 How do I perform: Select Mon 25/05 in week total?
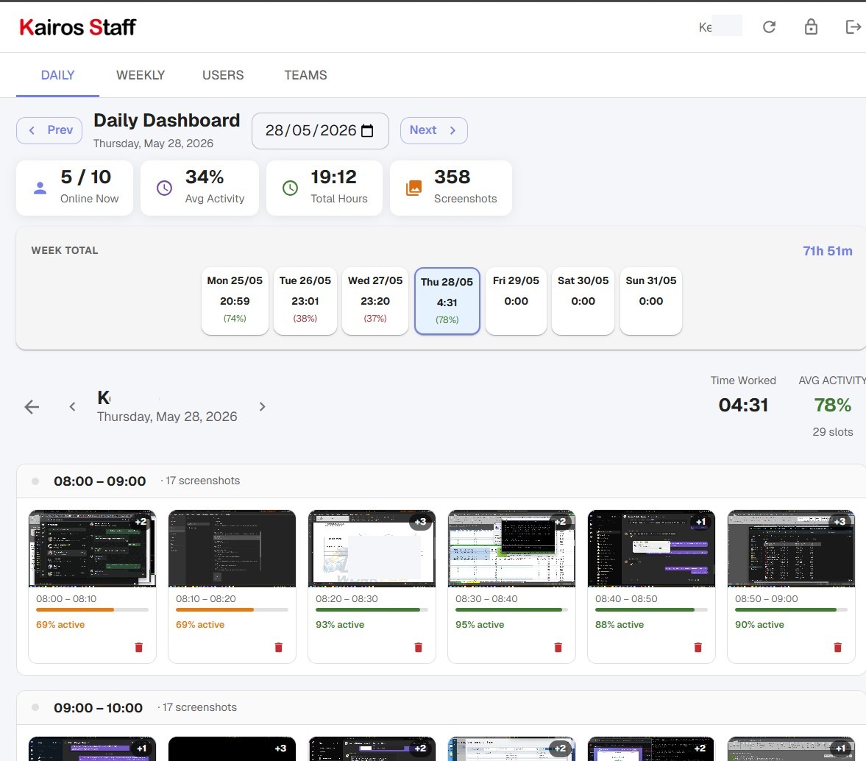pos(235,301)
